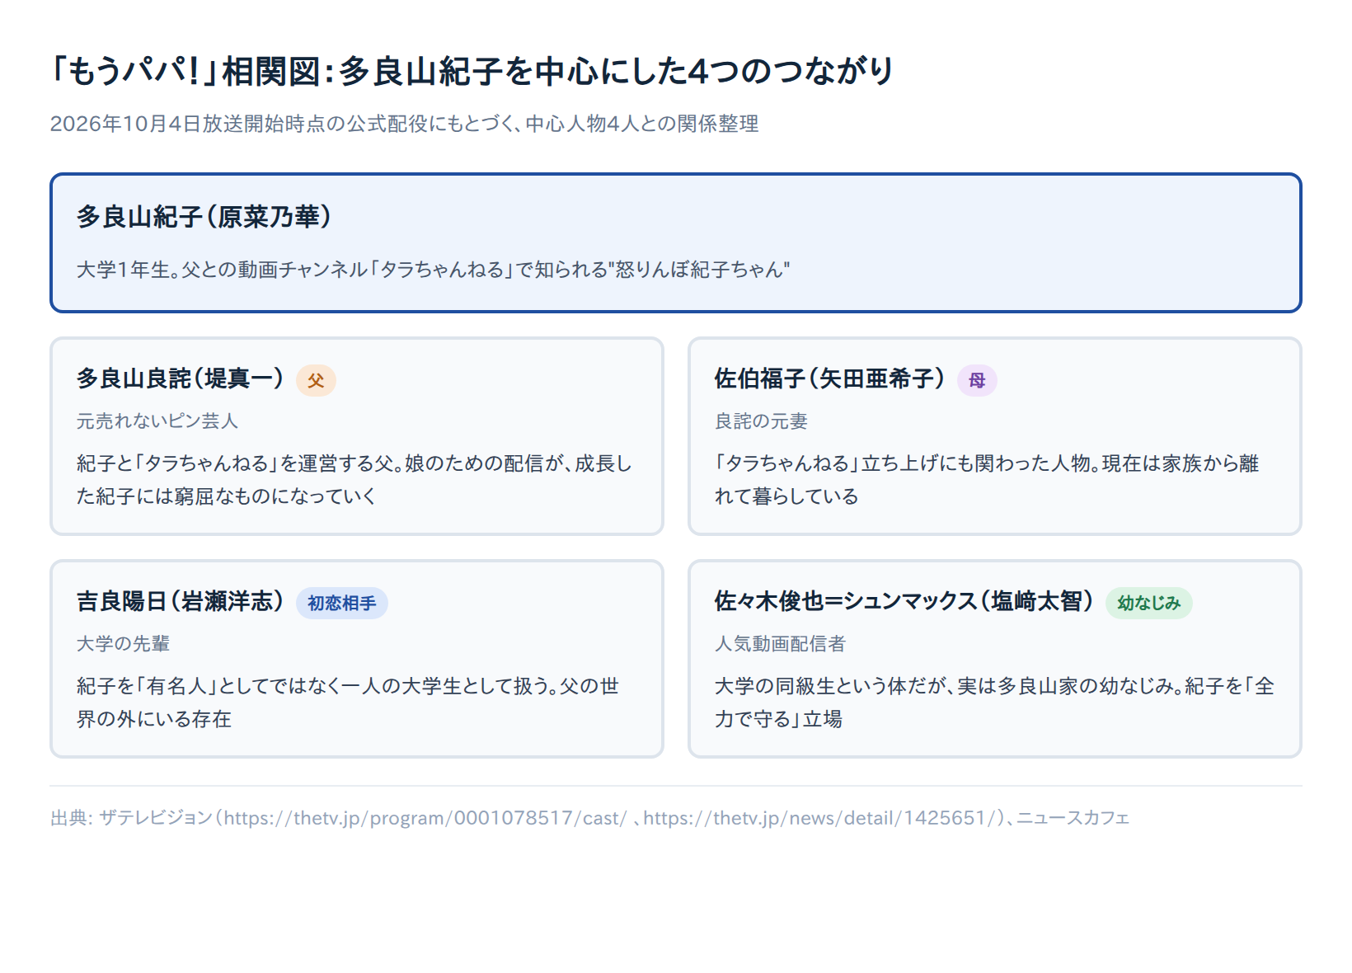Click the 多良山良詫(堤真一) card name
The image size is (1352, 973).
click(x=180, y=378)
